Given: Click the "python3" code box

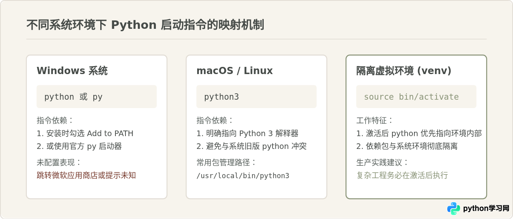Looking at the screenshot, I should coord(256,96).
